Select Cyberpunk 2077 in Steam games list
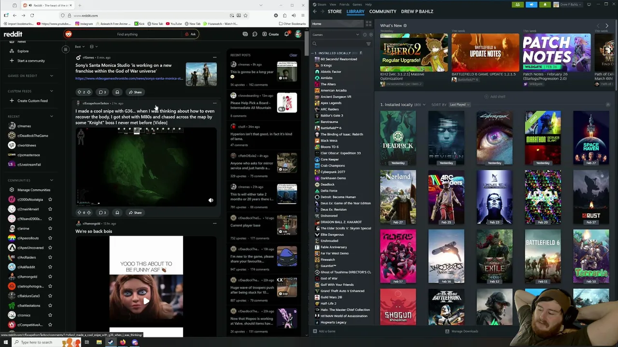 (x=333, y=172)
